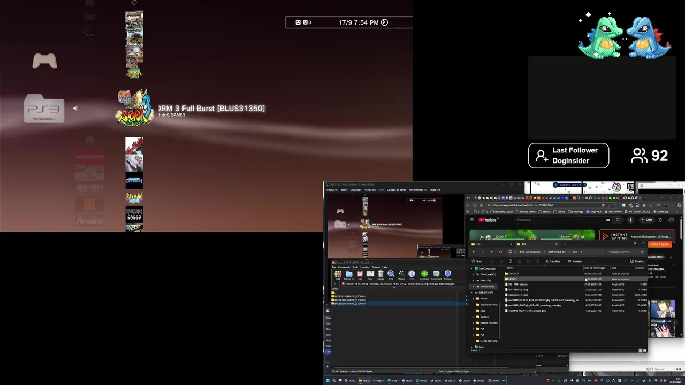Click browser reload button

tap(475, 205)
